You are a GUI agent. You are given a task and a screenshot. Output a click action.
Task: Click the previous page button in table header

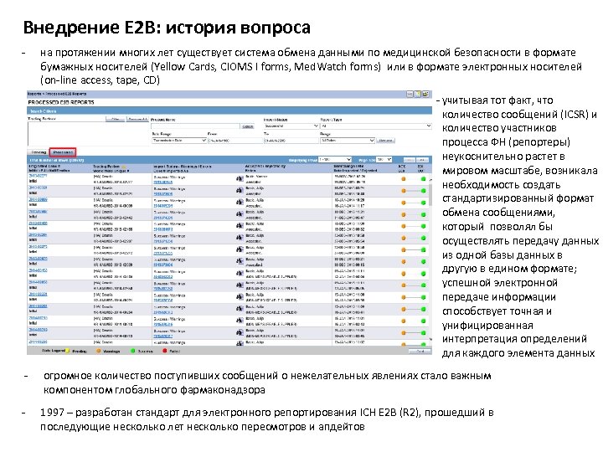410,160
